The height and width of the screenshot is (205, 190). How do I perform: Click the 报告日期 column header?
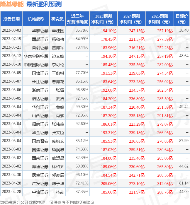(x=11, y=19)
